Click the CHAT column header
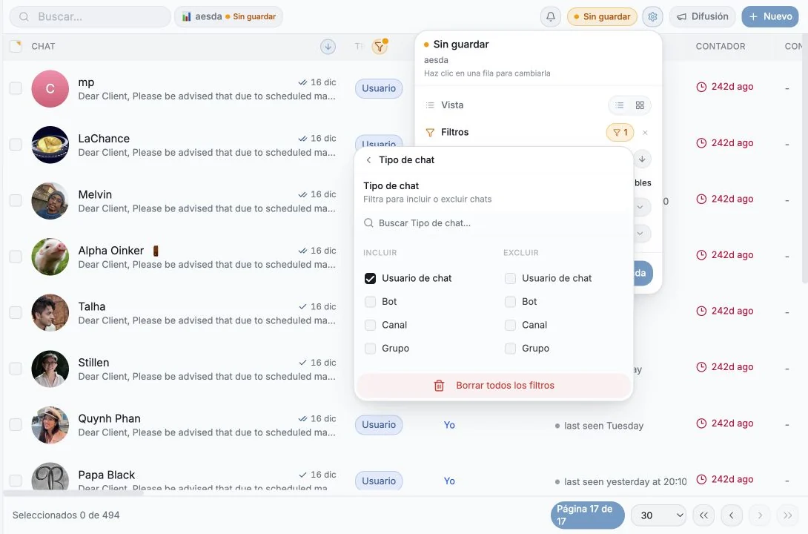The image size is (808, 534). click(43, 47)
